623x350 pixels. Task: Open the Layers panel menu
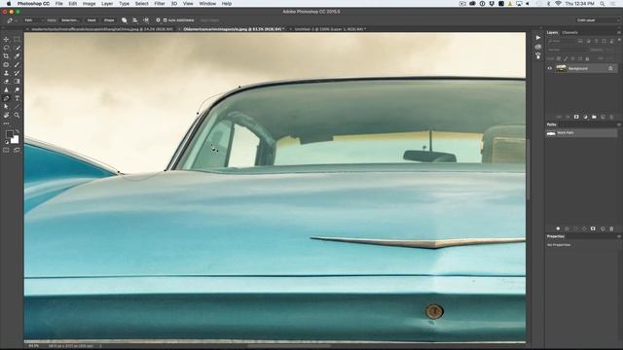click(x=619, y=32)
